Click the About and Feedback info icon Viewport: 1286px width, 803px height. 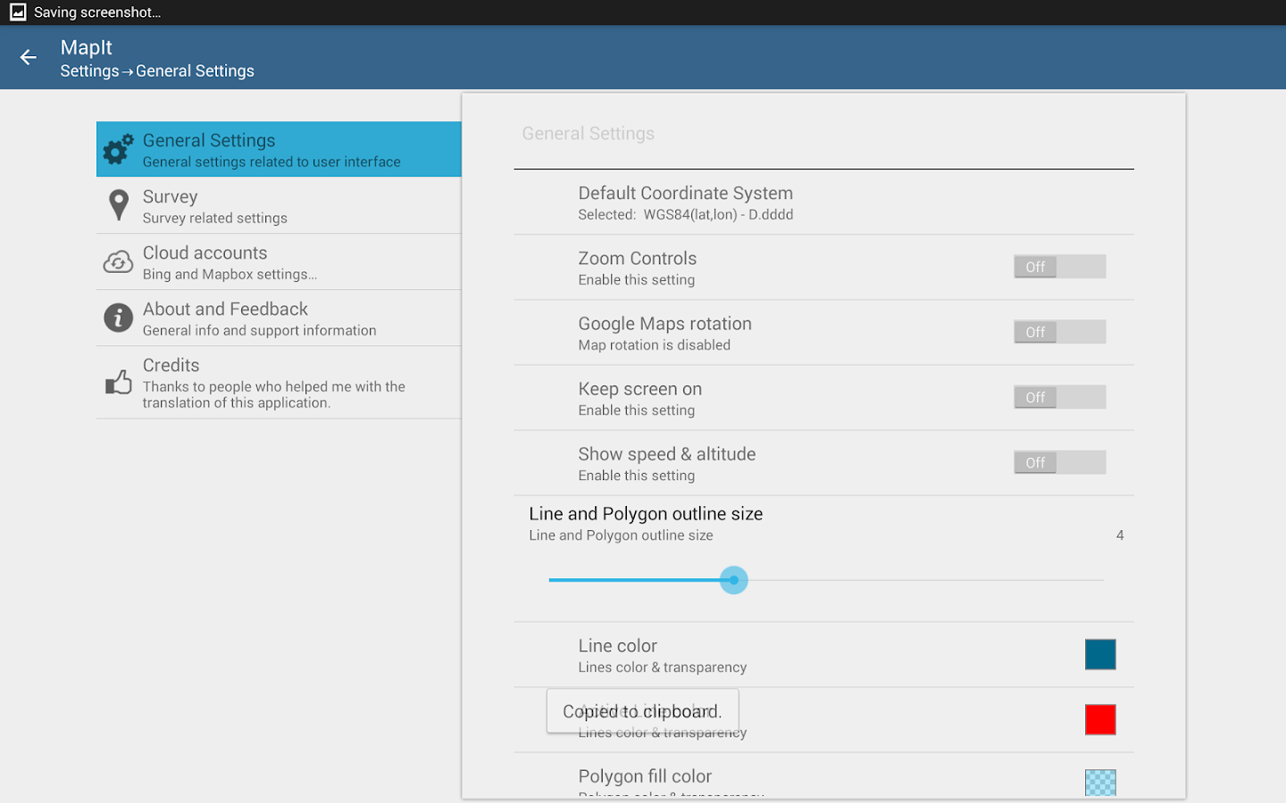(x=118, y=318)
